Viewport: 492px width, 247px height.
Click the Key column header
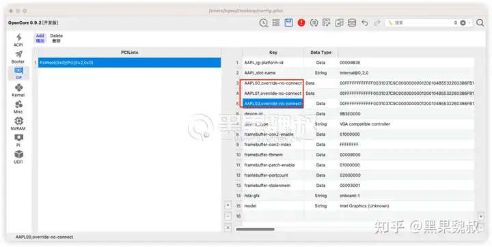tap(273, 53)
